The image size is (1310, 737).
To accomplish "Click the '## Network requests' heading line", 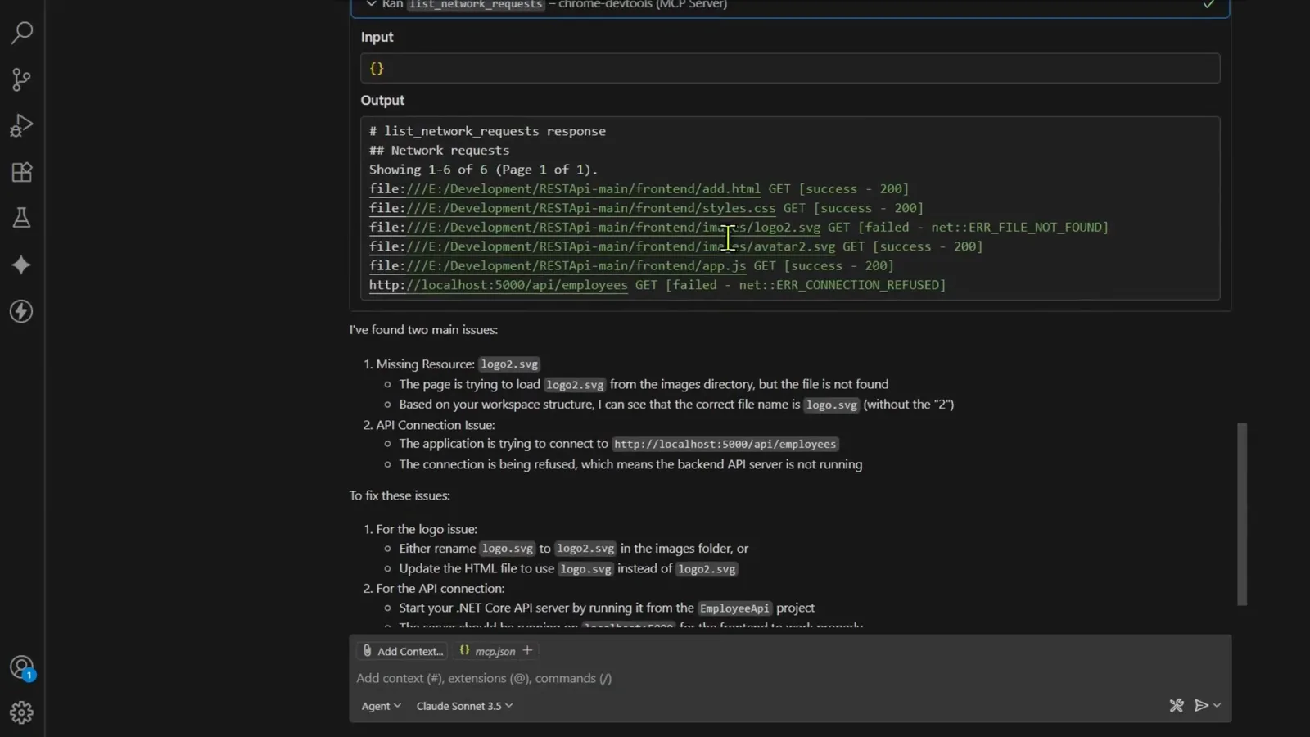I will (x=439, y=151).
